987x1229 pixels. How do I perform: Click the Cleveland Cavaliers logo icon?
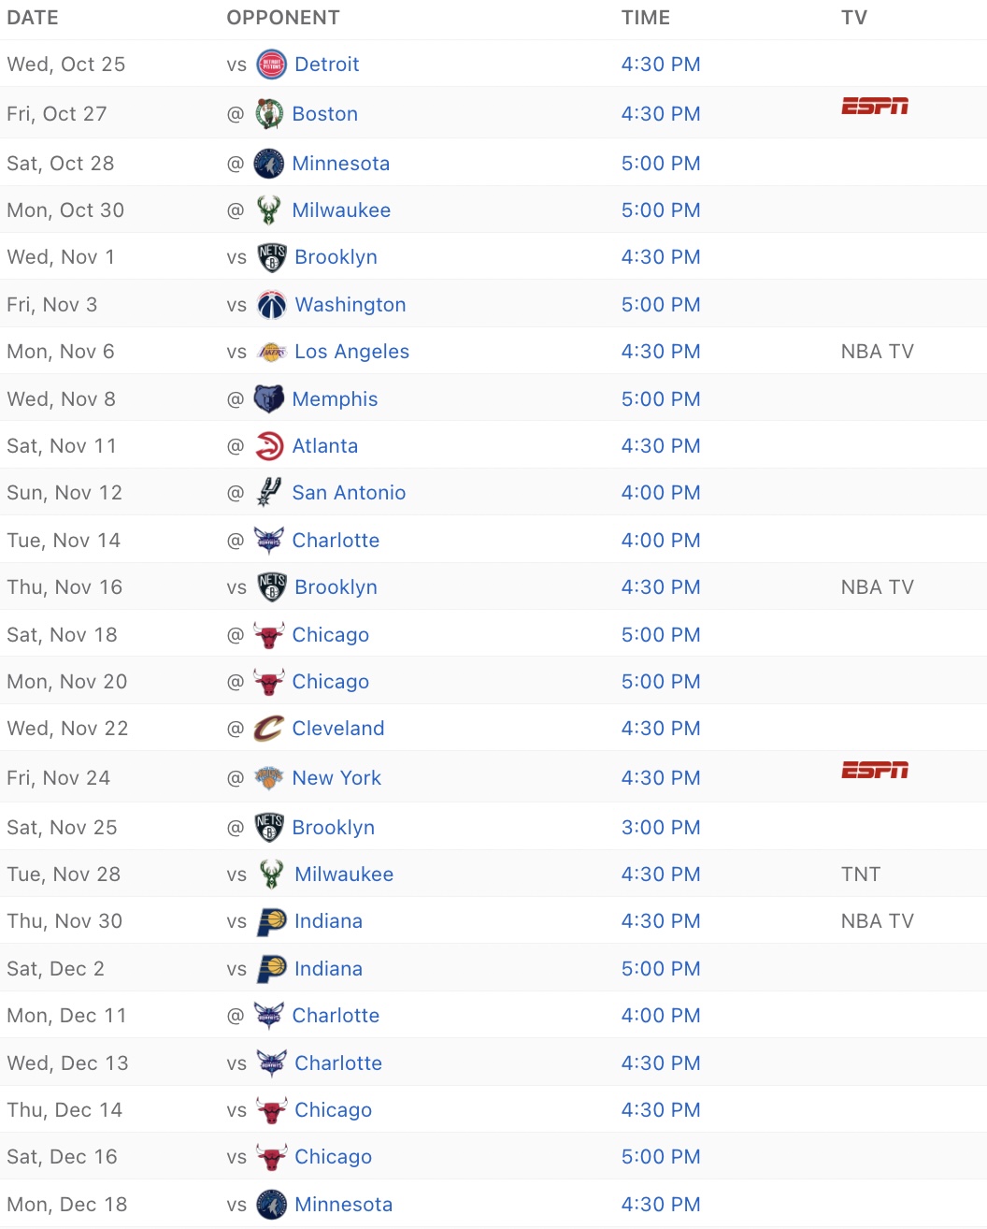tap(269, 729)
